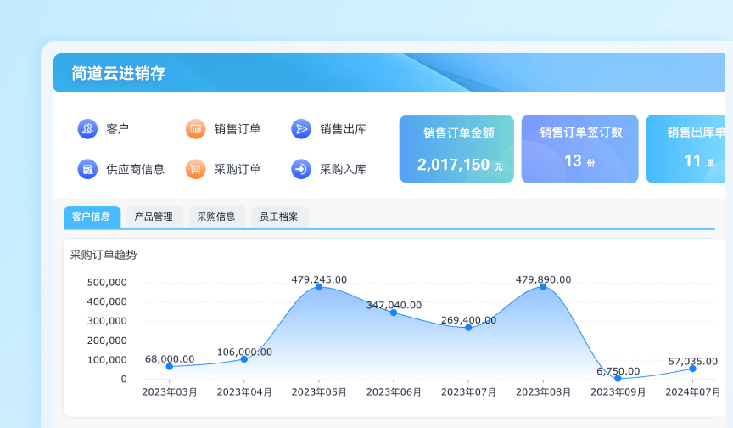This screenshot has width=733, height=428.
Task: Click the 2023年05月 axis label
Action: tap(319, 392)
